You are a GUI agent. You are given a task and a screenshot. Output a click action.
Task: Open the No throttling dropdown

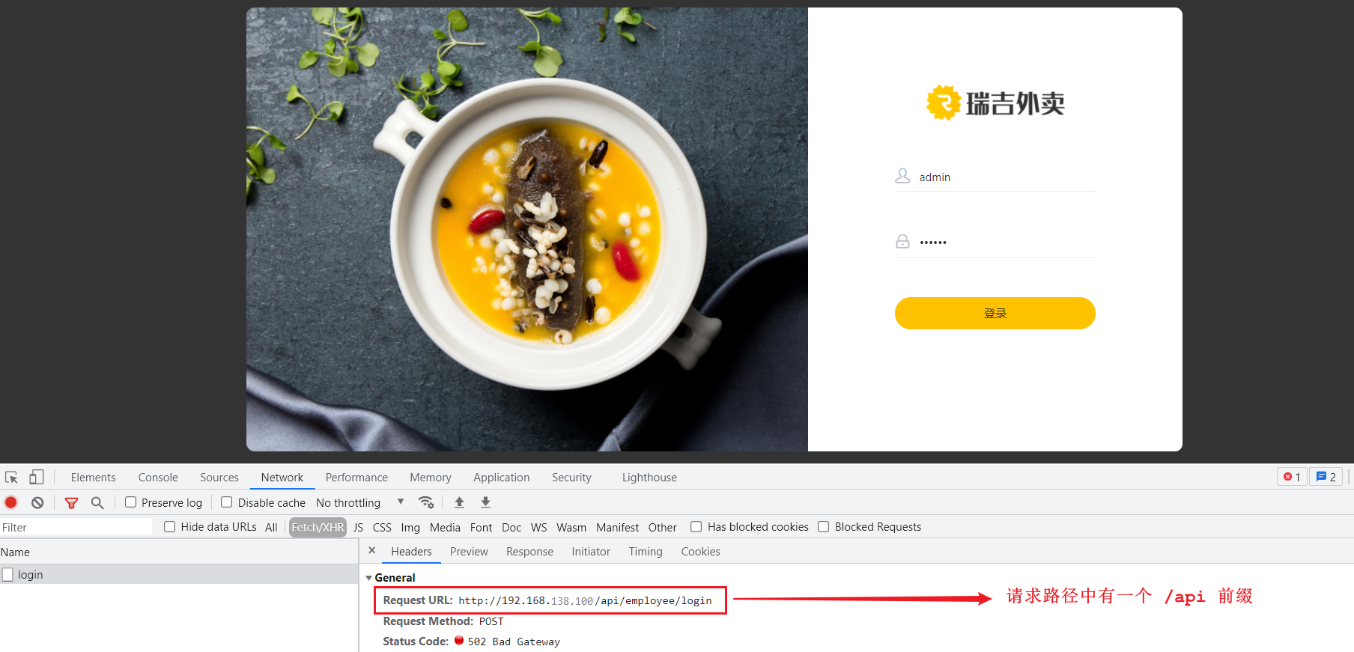coord(359,502)
